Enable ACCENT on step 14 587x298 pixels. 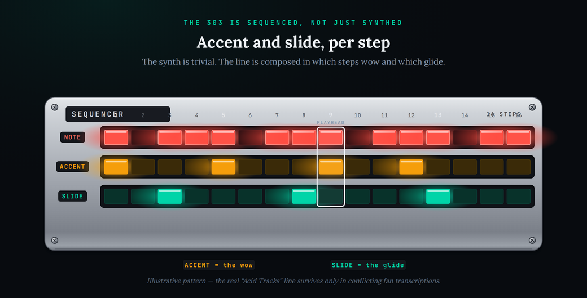(465, 167)
